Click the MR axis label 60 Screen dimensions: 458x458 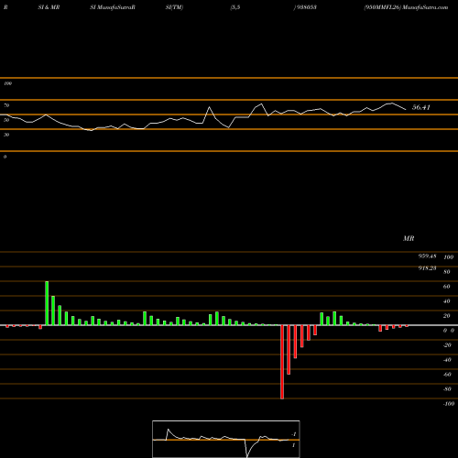click(447, 287)
